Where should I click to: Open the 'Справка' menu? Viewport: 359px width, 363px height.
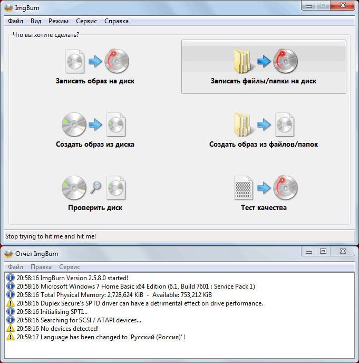pyautogui.click(x=117, y=21)
